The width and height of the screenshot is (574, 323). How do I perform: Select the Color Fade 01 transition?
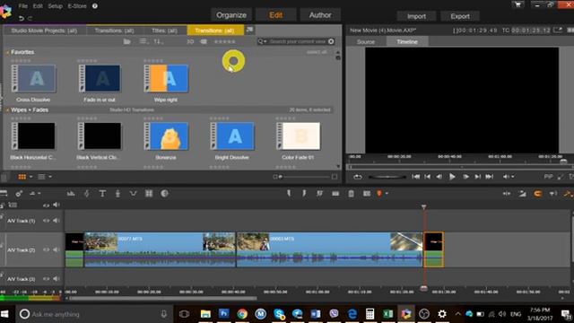click(299, 136)
